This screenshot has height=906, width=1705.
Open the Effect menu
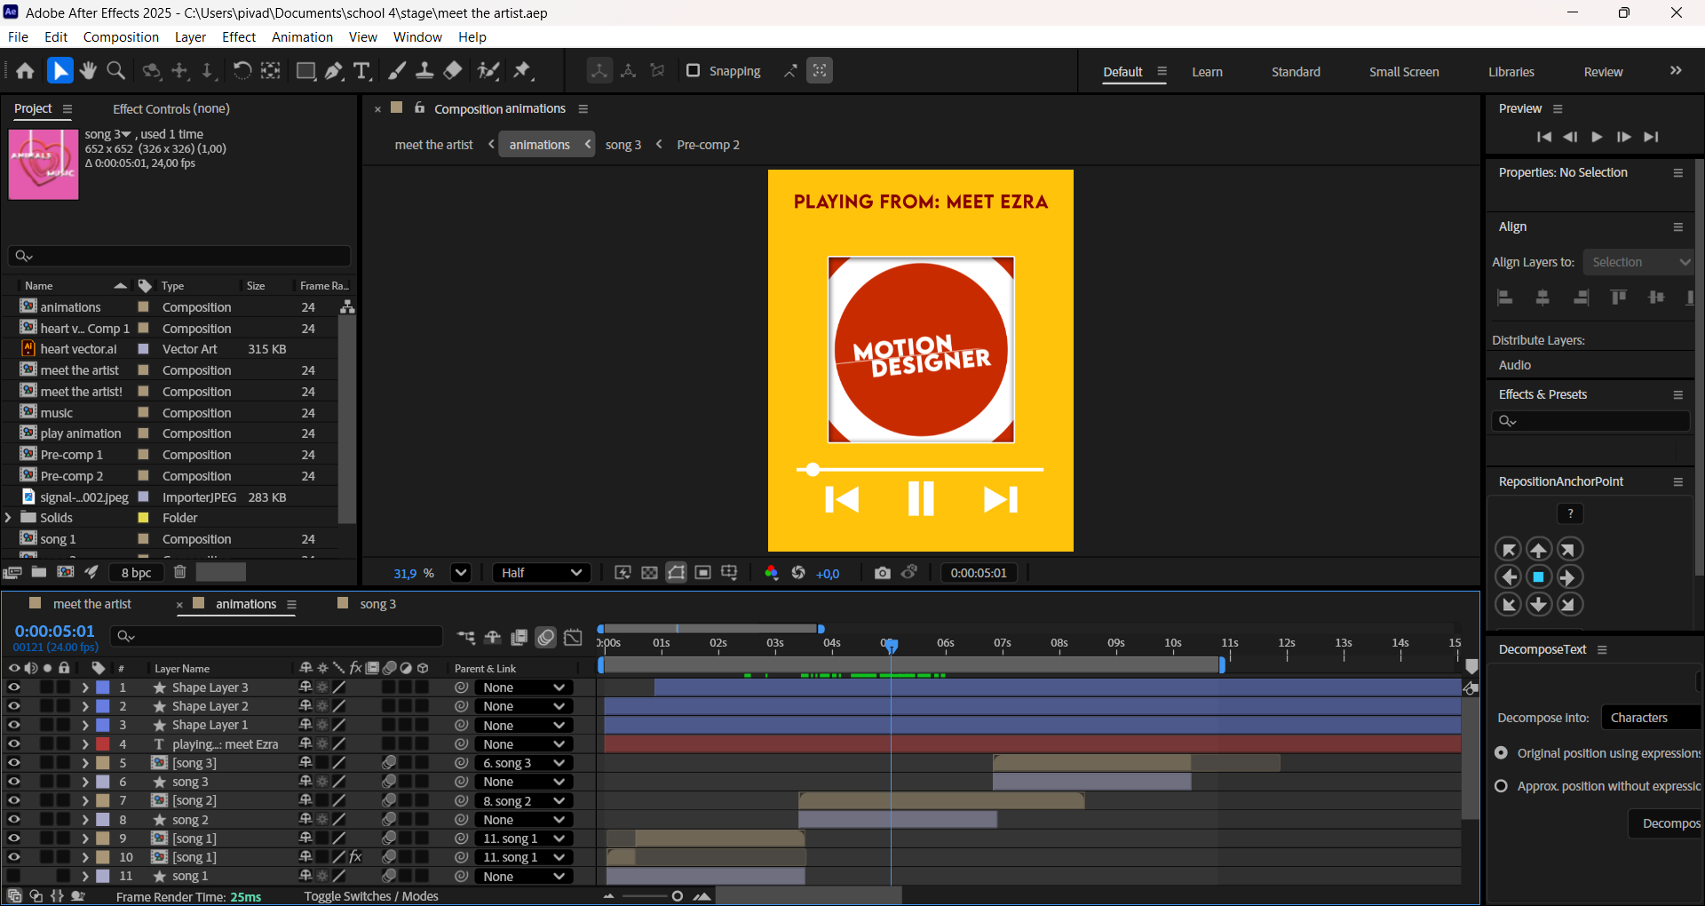pyautogui.click(x=239, y=37)
